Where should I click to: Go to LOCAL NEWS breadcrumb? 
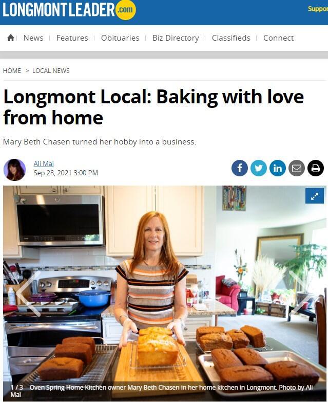[51, 71]
